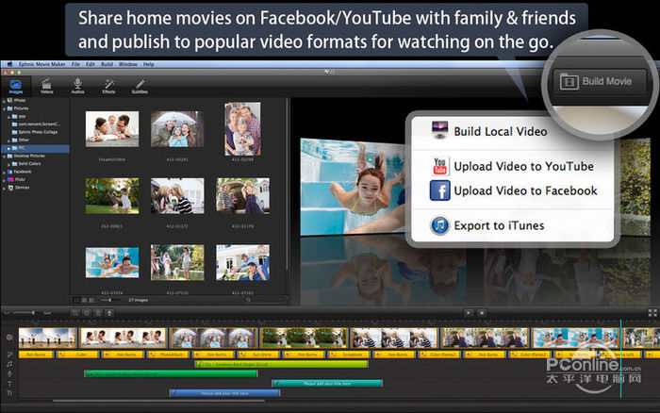The image size is (660, 413).
Task: Click the music track note icon
Action: coord(9,364)
